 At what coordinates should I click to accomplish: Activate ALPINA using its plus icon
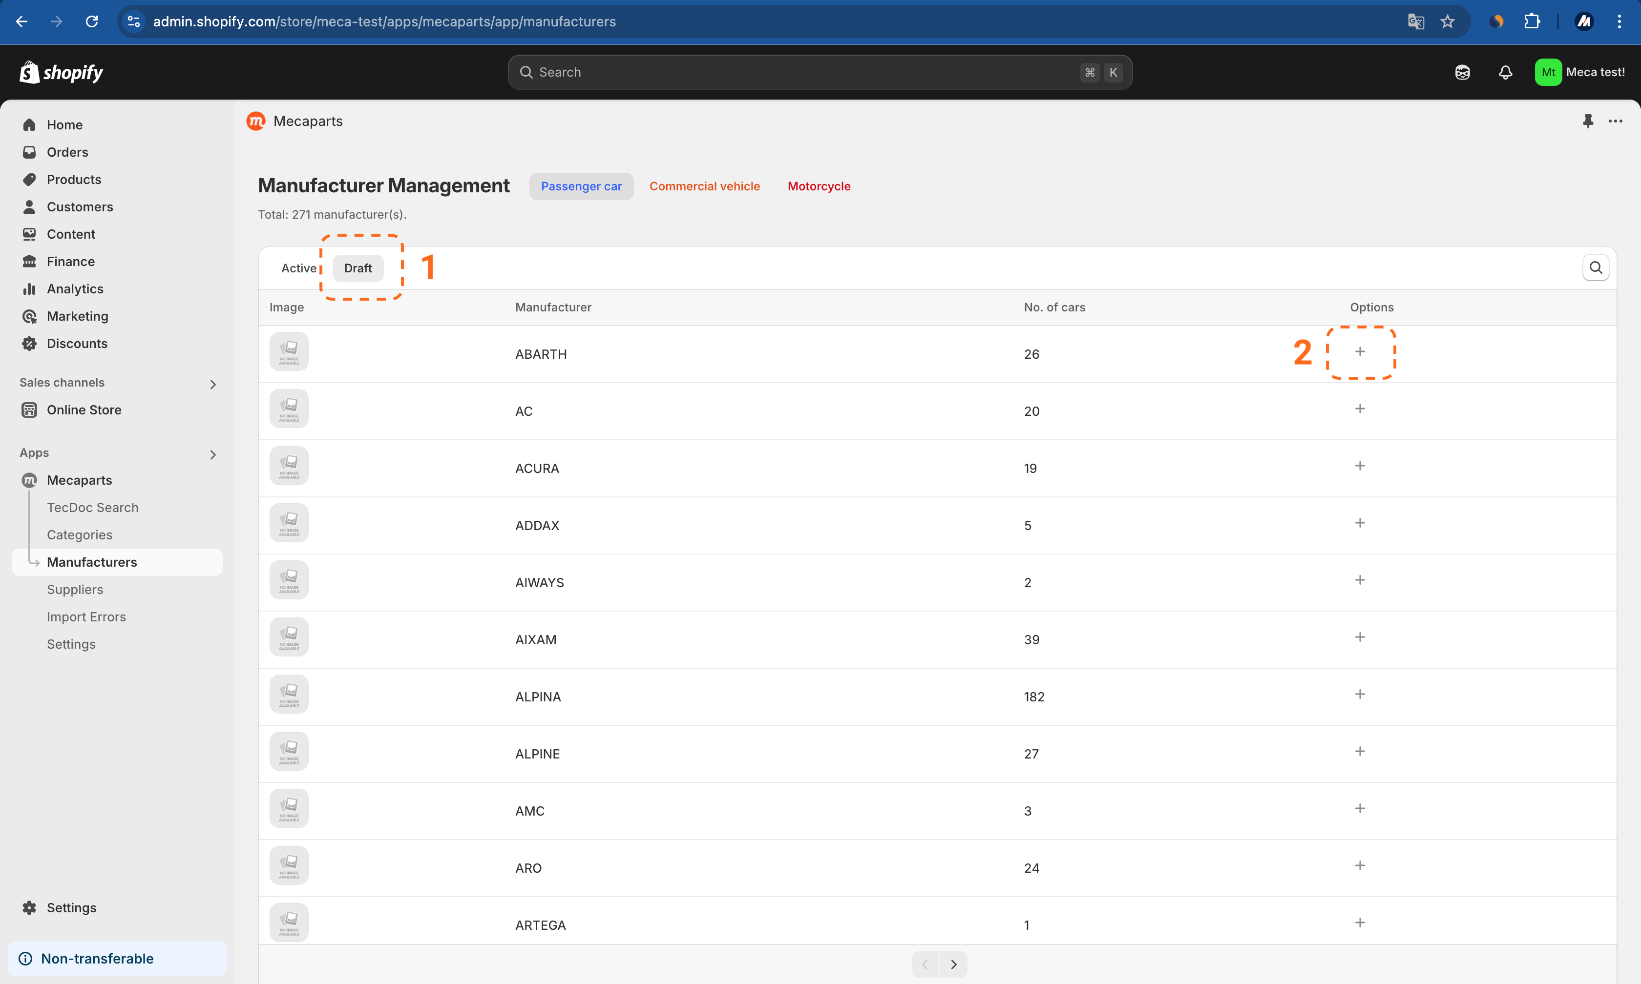pos(1360,694)
